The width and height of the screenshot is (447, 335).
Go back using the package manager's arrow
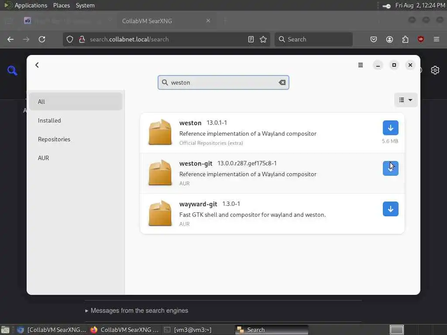pos(37,65)
